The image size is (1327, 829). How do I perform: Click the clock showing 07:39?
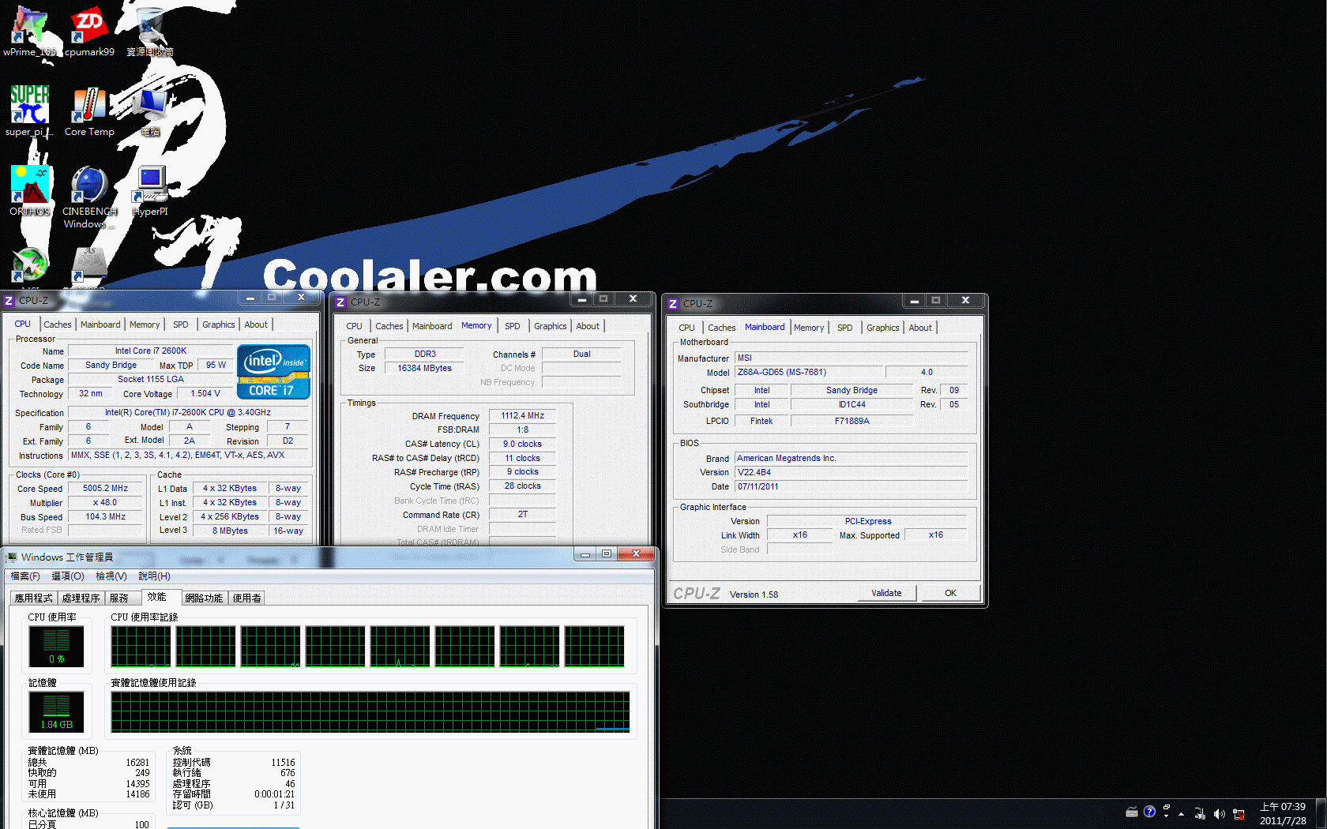pyautogui.click(x=1283, y=814)
